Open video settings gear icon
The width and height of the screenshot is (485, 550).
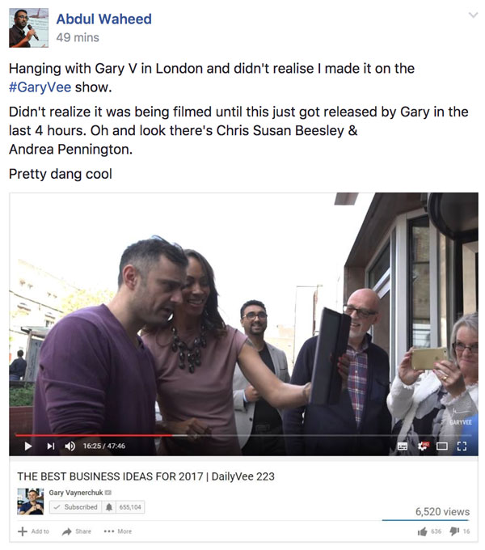pos(423,446)
